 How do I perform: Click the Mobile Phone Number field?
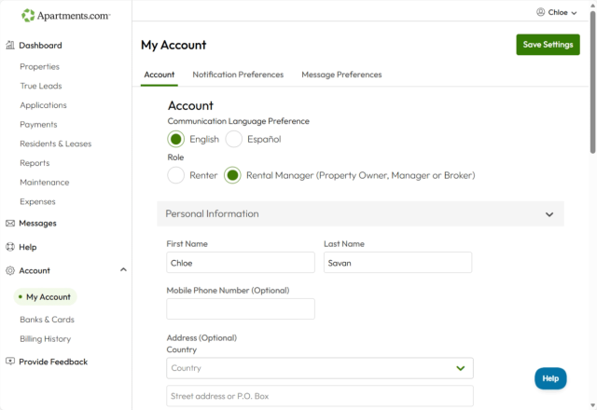click(x=241, y=308)
